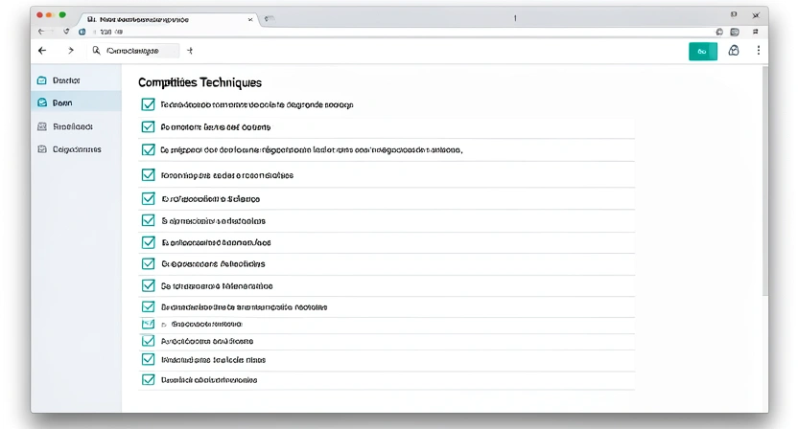Click the browser reload icon

tap(66, 32)
